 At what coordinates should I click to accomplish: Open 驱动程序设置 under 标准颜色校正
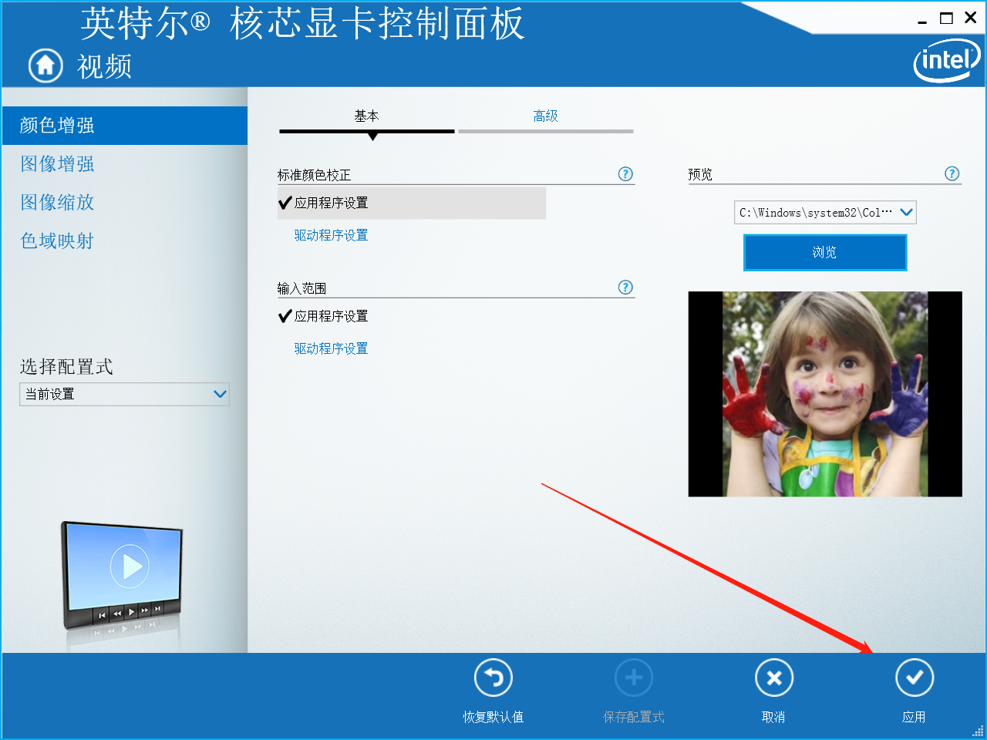330,234
